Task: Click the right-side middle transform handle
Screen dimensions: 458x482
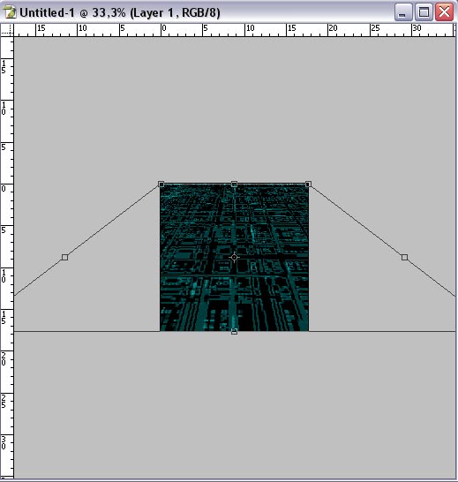Action: tap(404, 257)
